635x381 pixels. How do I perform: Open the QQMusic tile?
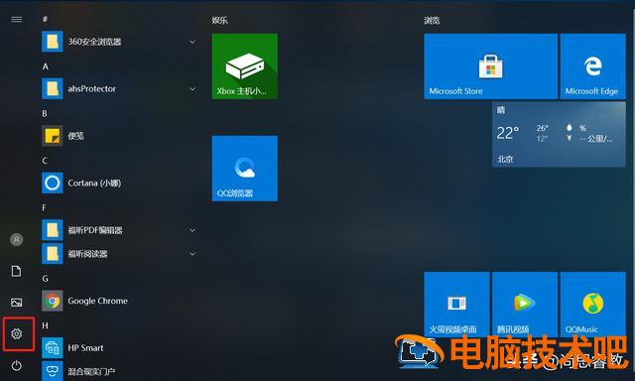[x=593, y=305]
